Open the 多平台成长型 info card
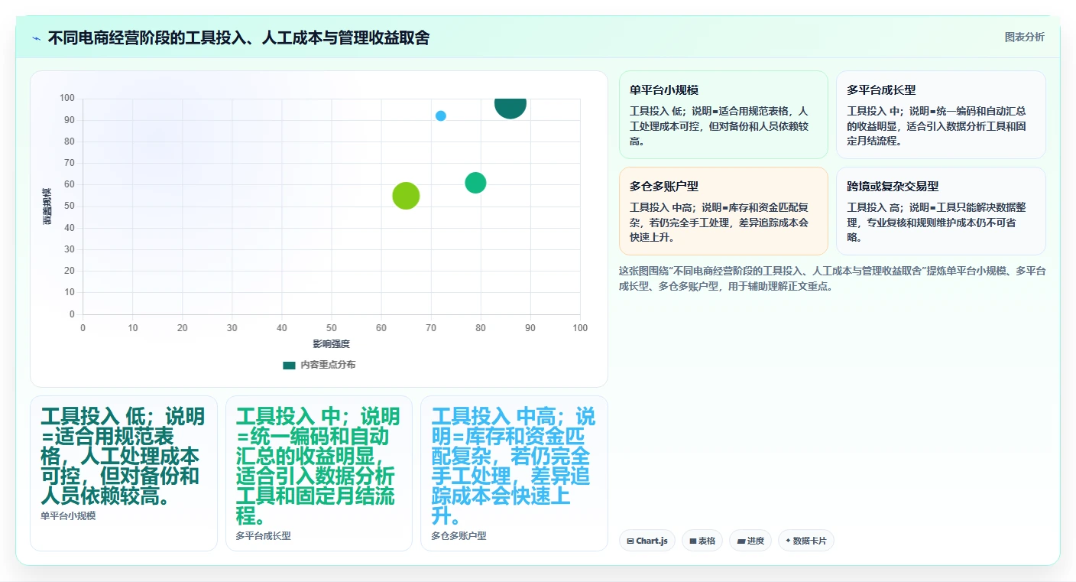 pos(941,115)
